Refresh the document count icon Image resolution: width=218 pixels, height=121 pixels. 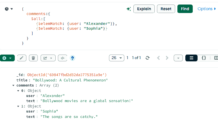click(x=147, y=58)
